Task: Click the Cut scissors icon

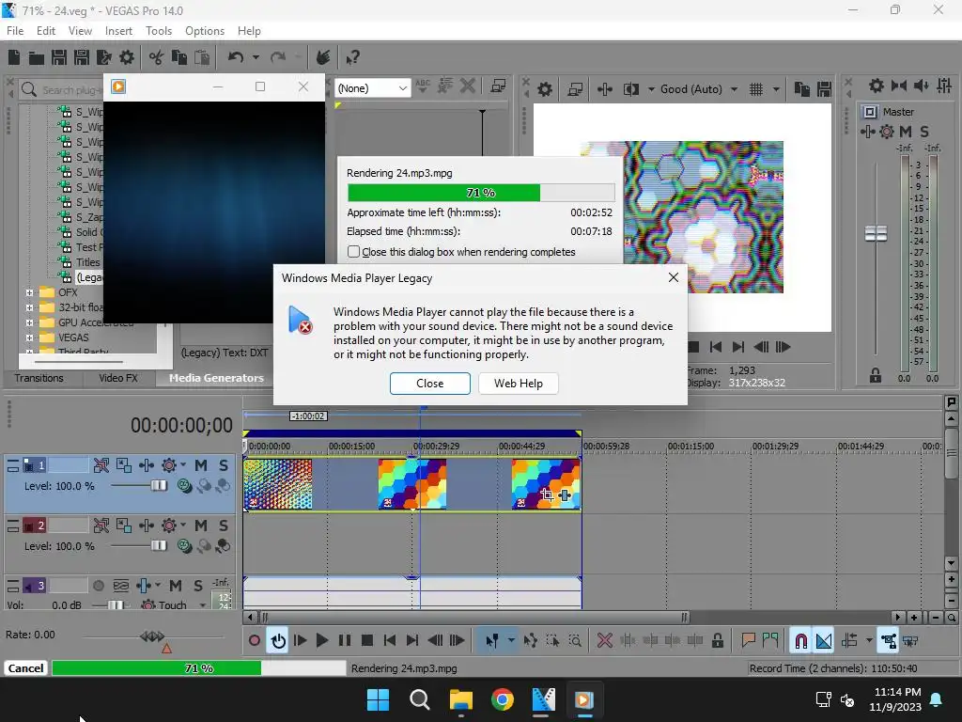Action: pos(157,57)
